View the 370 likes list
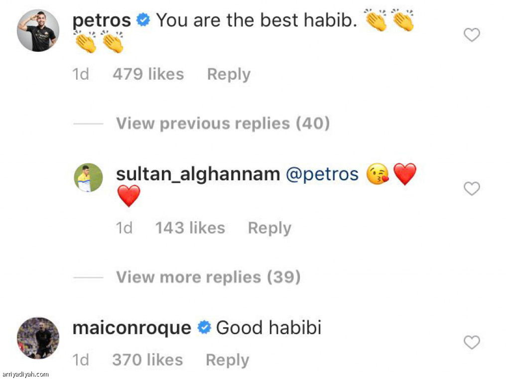Image resolution: width=510 pixels, height=379 pixels. click(147, 360)
